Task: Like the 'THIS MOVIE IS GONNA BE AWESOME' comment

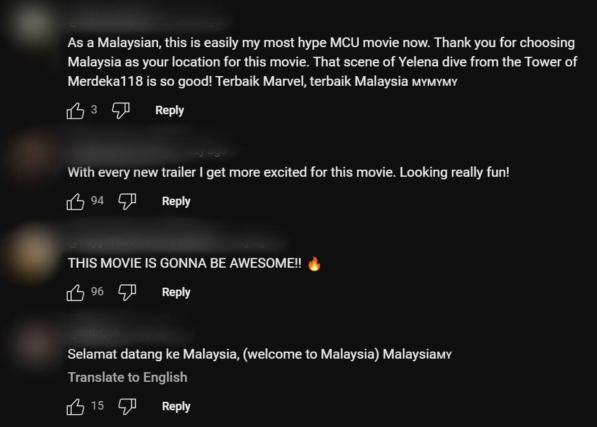Action: [x=75, y=293]
